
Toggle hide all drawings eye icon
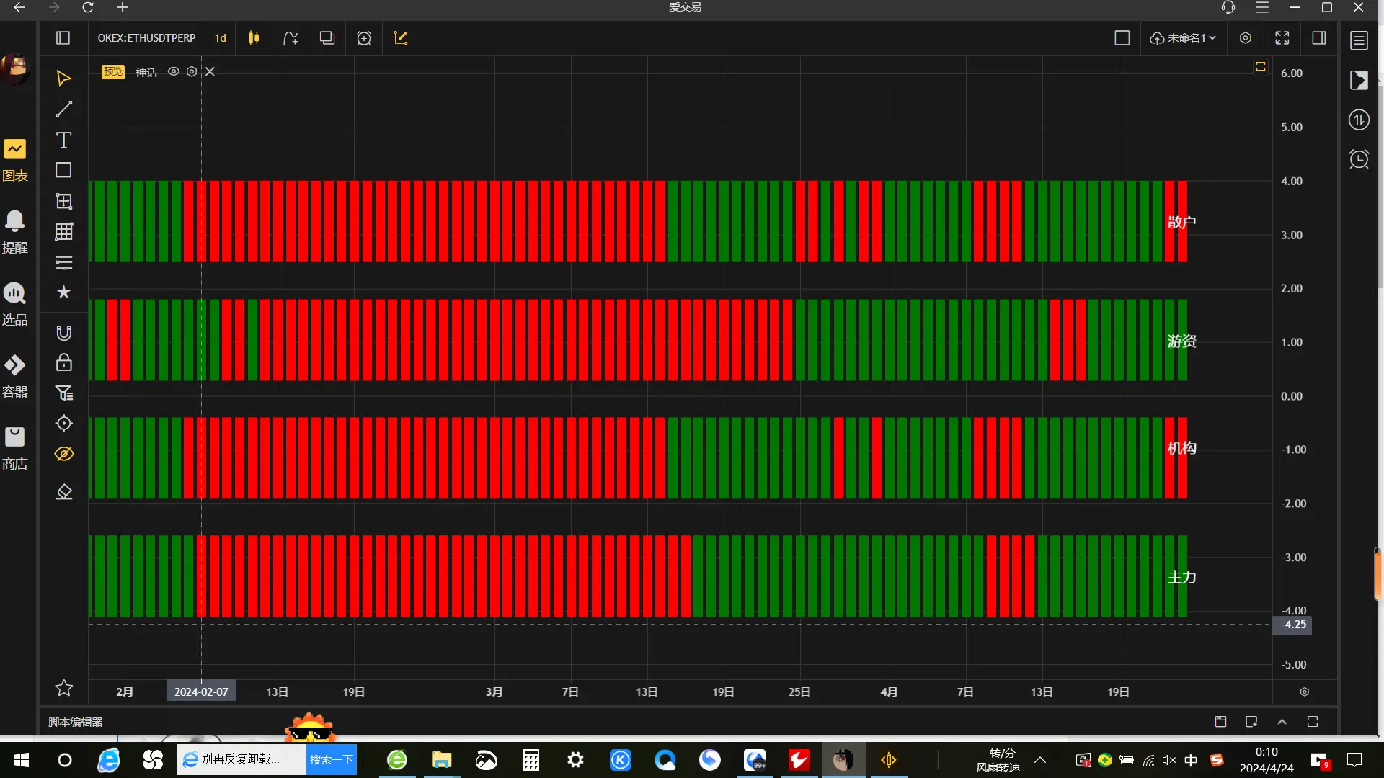(x=63, y=454)
